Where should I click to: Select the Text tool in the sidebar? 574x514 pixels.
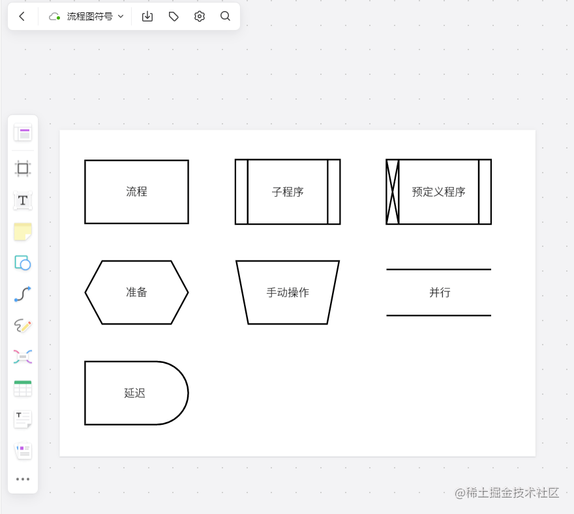23,201
